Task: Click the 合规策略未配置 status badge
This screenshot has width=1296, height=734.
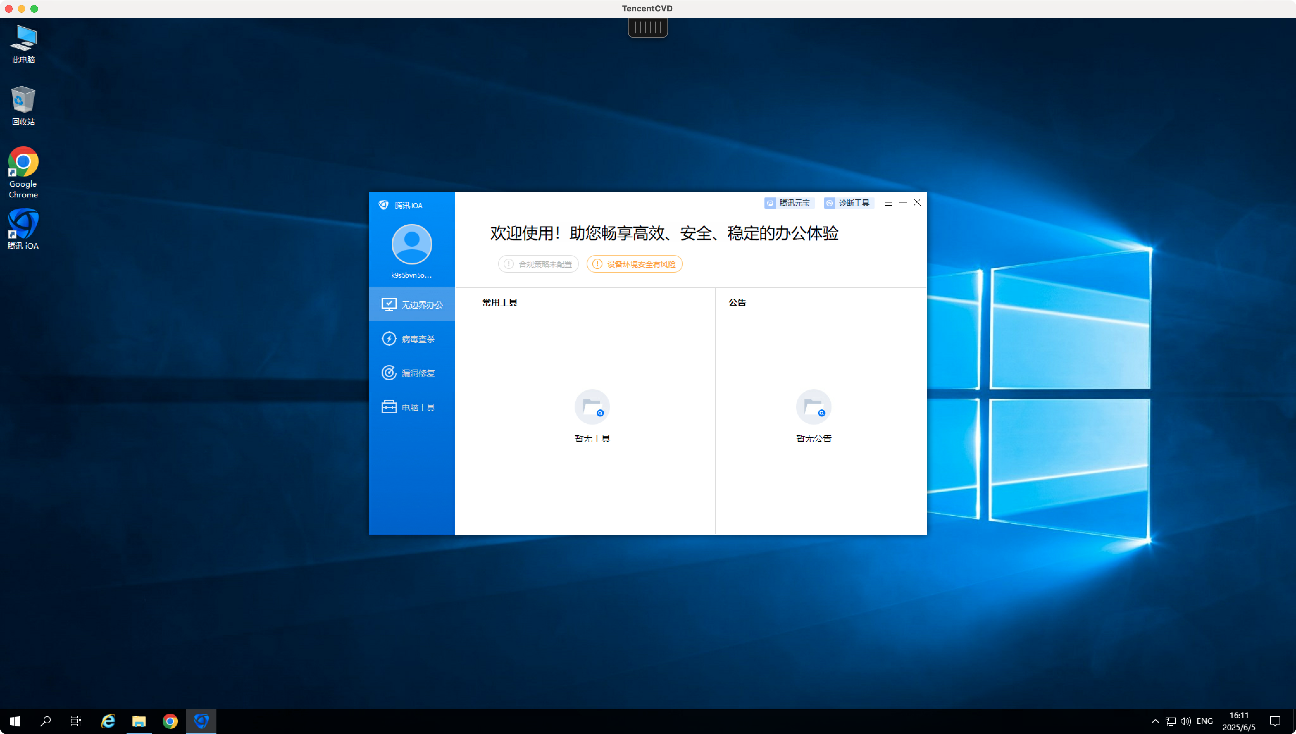Action: [538, 264]
